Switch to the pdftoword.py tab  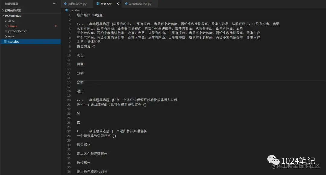(x=78, y=4)
